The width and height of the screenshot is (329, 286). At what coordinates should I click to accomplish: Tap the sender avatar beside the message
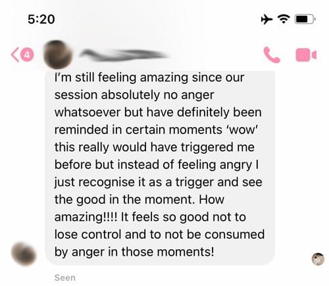(24, 254)
